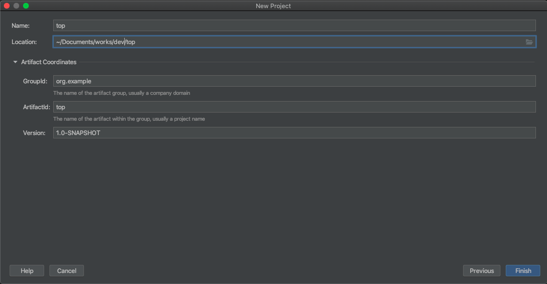Zoom window with green button
Image resolution: width=547 pixels, height=284 pixels.
[x=26, y=6]
